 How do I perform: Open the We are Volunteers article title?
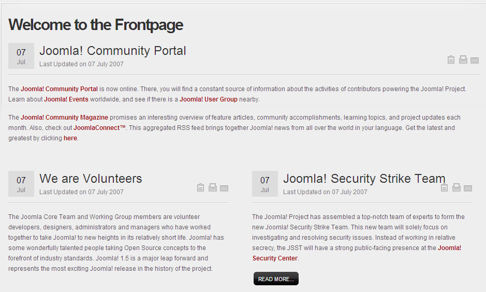[91, 179]
